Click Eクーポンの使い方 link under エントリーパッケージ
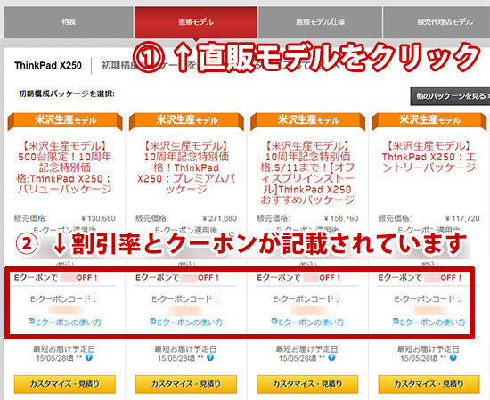Screen dimensions: 490x400 click(433, 322)
